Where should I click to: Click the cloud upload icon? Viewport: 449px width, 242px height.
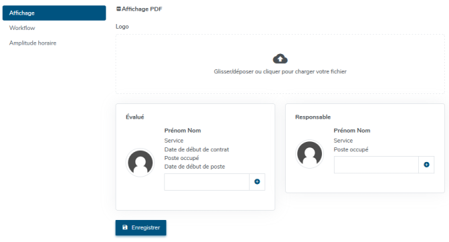pyautogui.click(x=280, y=59)
